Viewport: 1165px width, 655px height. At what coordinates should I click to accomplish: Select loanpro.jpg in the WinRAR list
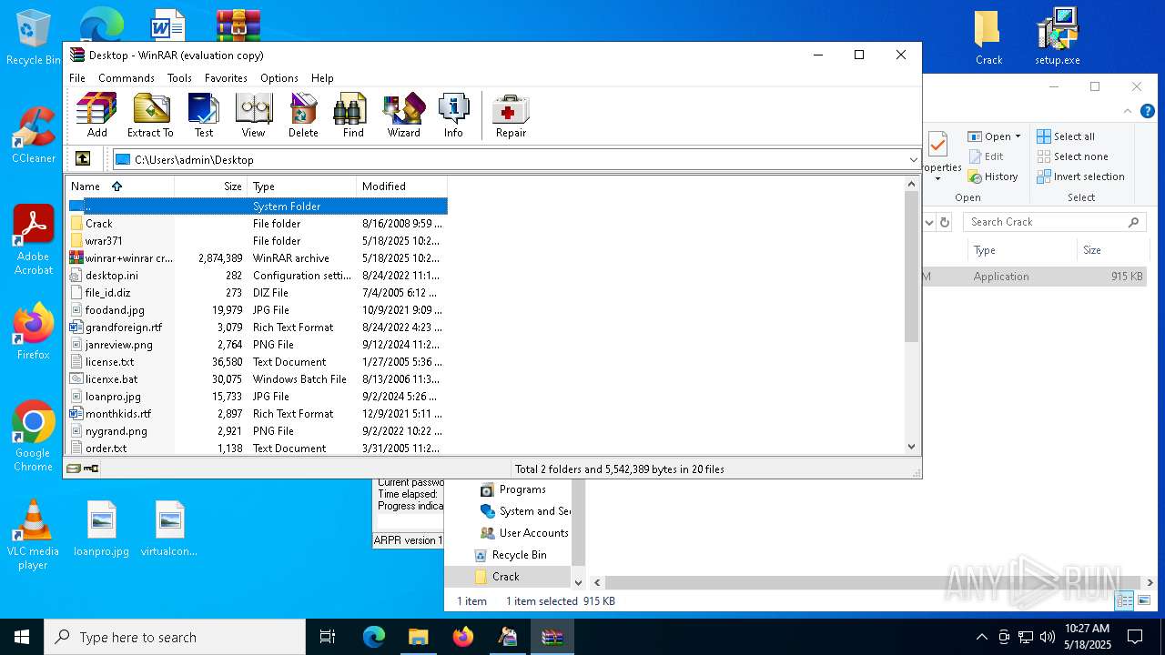[258, 397]
